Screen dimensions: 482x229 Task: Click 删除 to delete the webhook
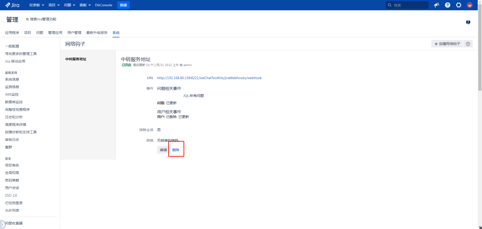pyautogui.click(x=176, y=150)
